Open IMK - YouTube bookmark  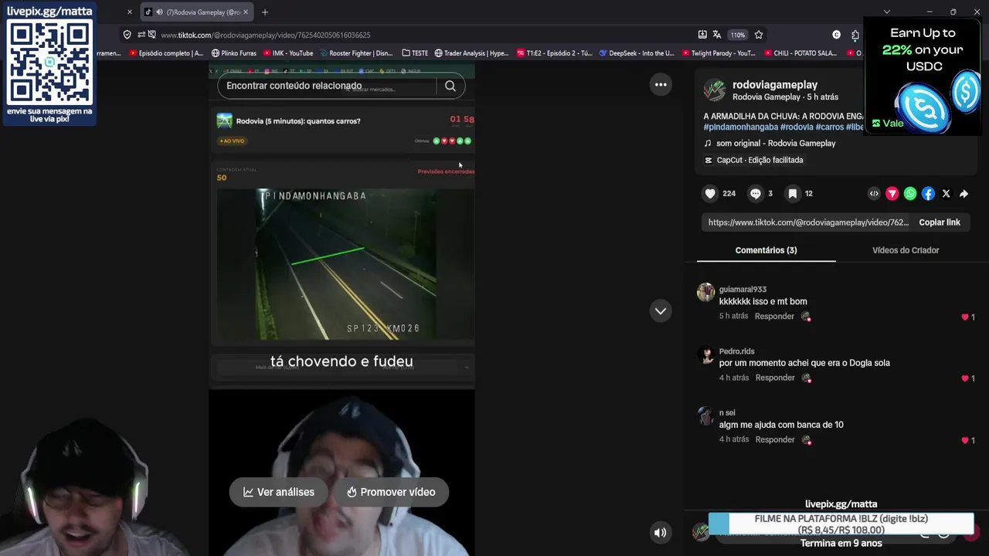(x=287, y=53)
